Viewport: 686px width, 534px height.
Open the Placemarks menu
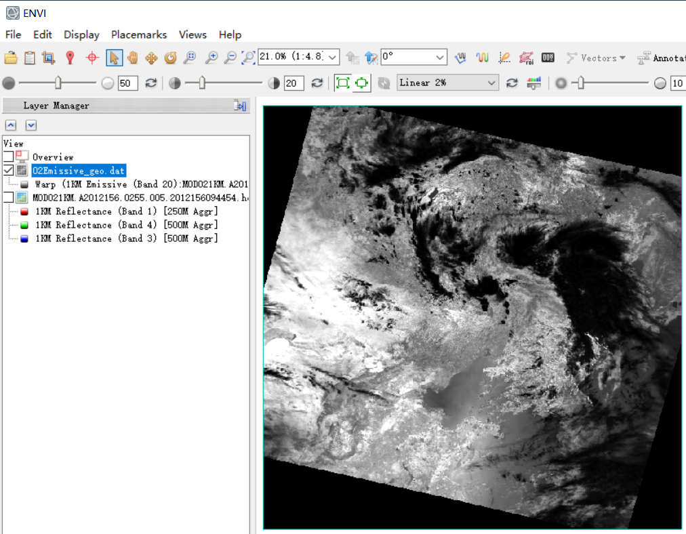tap(139, 35)
